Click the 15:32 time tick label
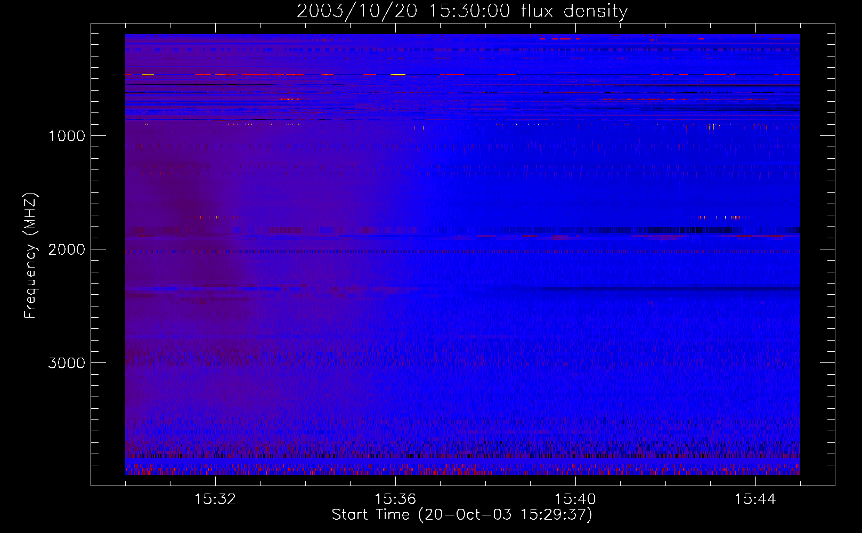The width and height of the screenshot is (862, 533). (215, 499)
